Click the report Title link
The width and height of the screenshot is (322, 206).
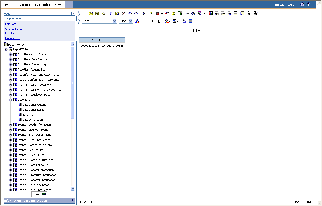point(195,31)
